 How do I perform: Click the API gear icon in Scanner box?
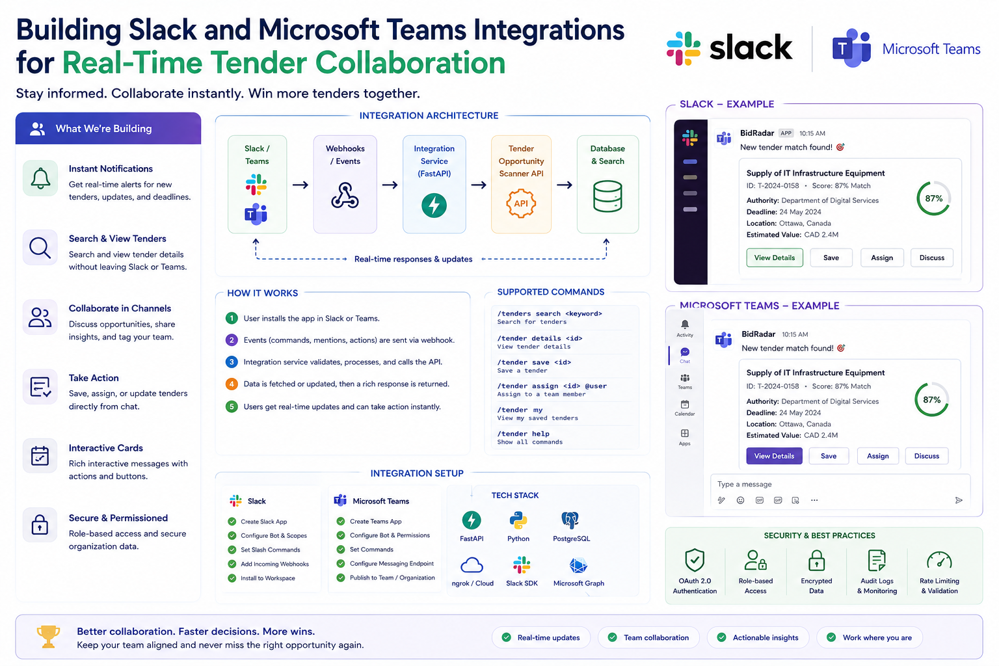tap(521, 203)
